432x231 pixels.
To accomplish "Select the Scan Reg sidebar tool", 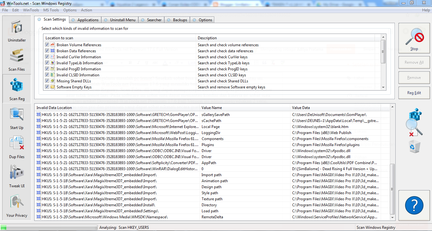I will tap(17, 89).
